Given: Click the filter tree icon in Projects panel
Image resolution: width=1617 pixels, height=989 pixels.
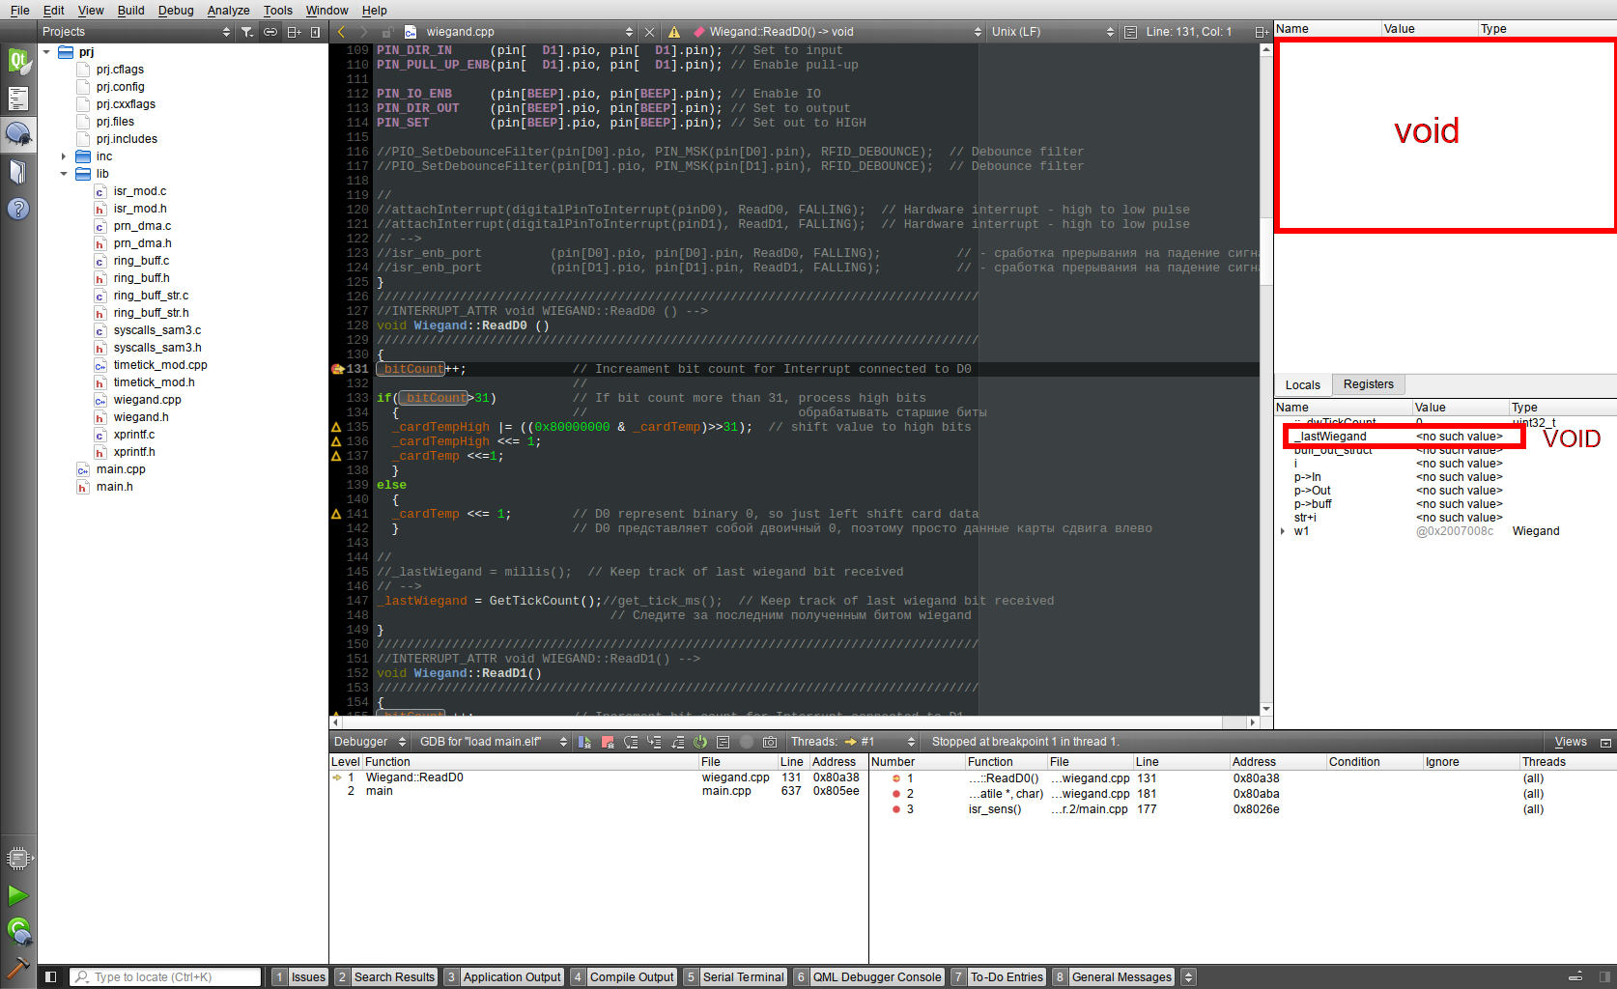Looking at the screenshot, I should click(x=247, y=32).
